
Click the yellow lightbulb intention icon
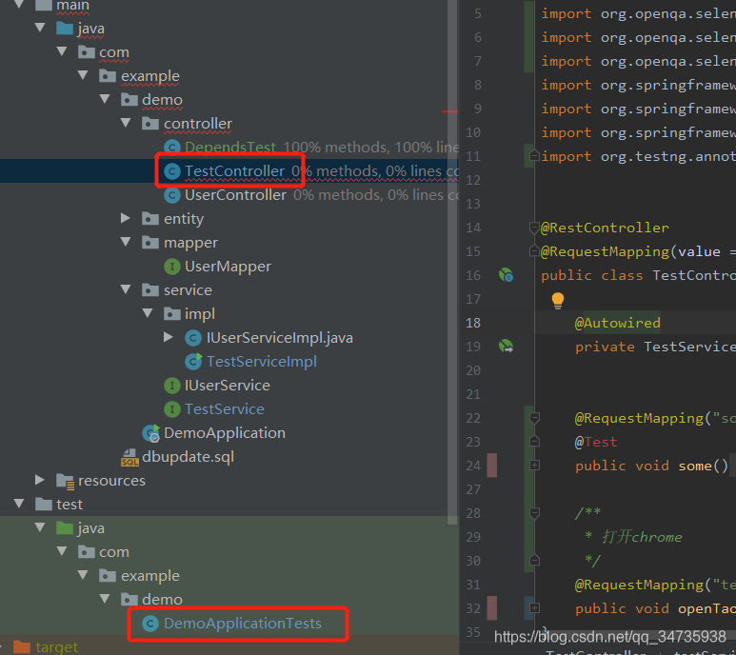pyautogui.click(x=558, y=300)
